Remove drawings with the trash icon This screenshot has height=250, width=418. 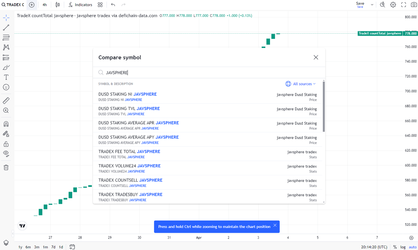[6, 167]
